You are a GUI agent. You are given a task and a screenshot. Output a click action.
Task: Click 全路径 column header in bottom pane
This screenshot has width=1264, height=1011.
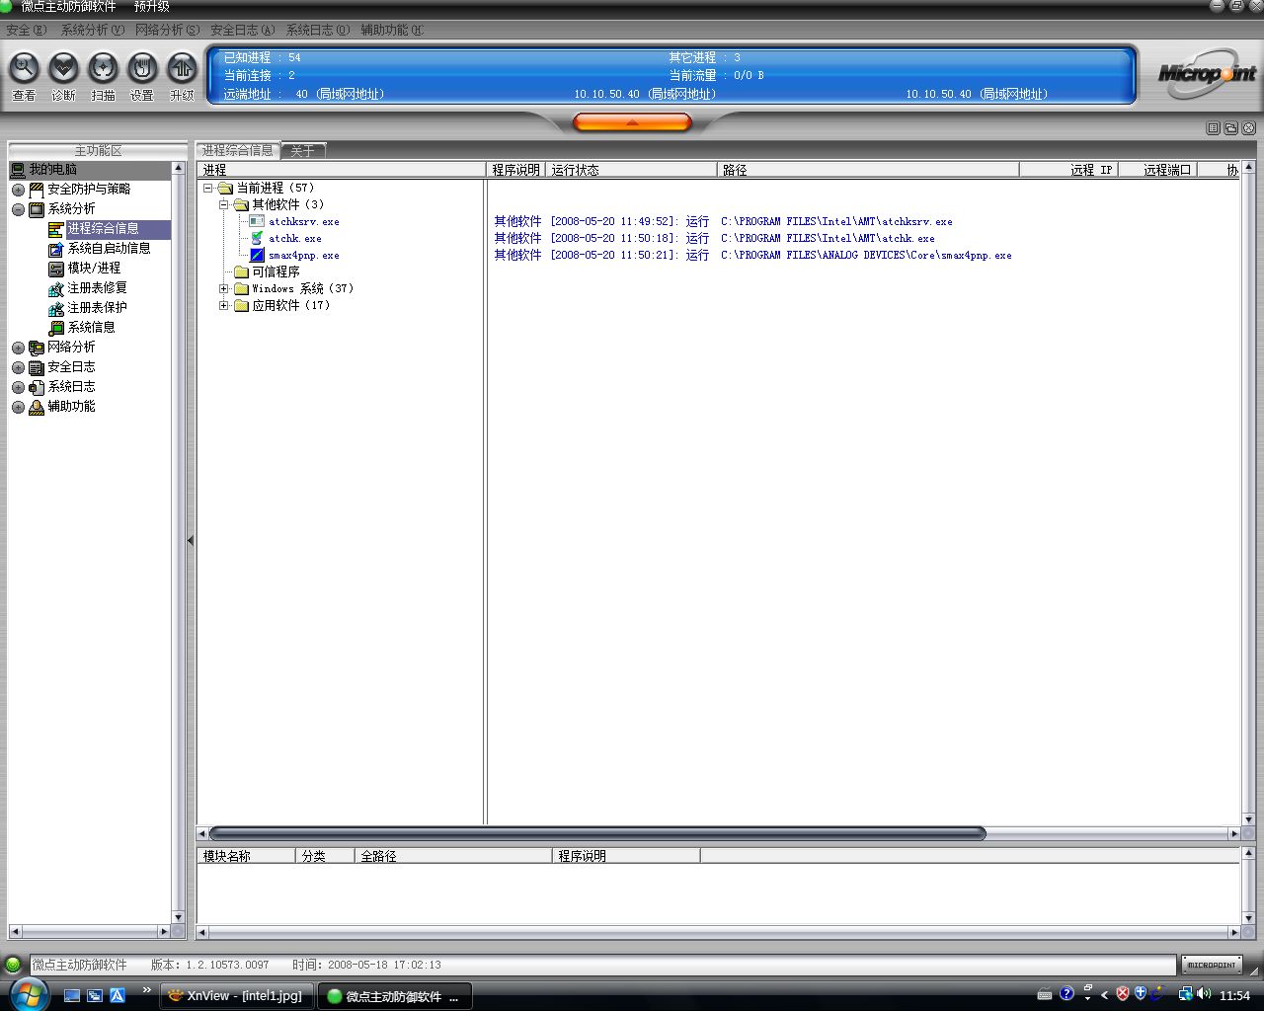(453, 856)
